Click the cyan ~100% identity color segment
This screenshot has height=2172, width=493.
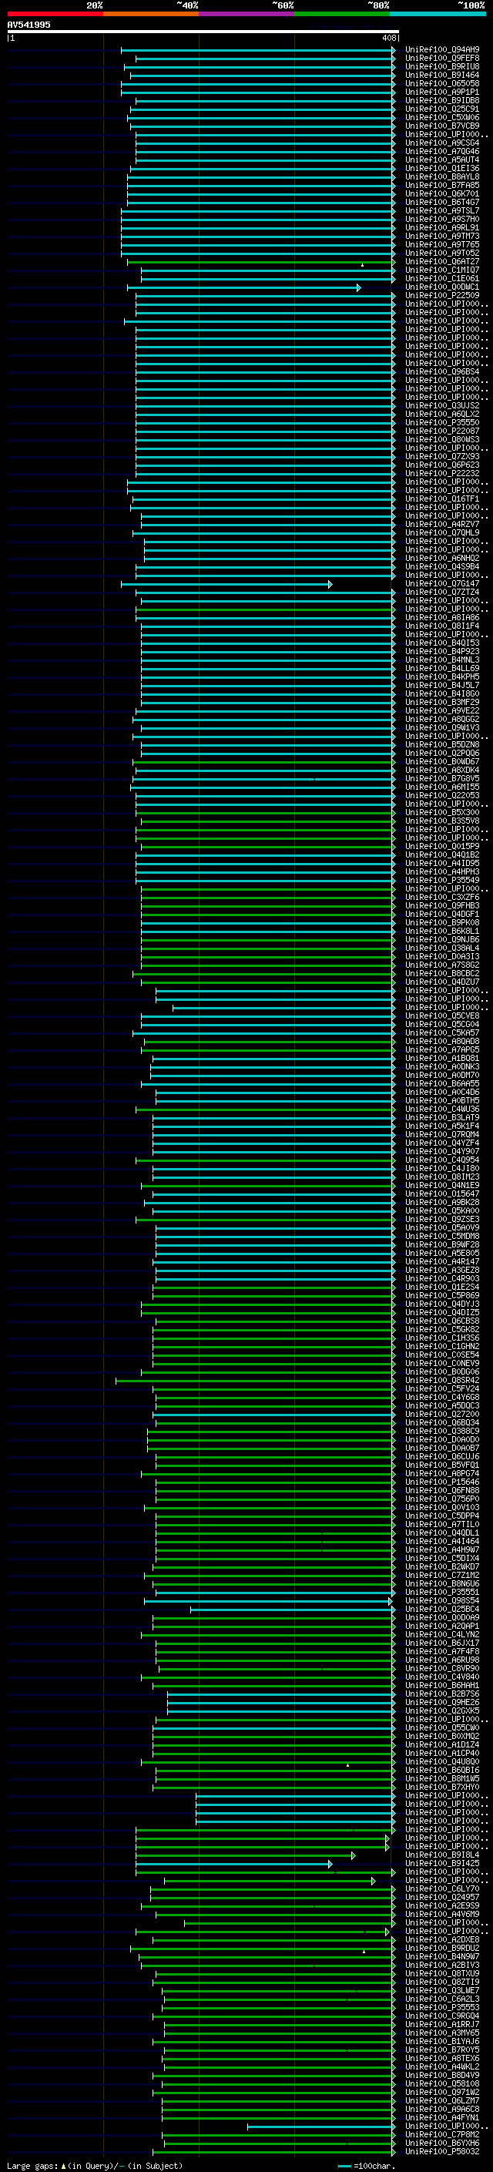tap(438, 14)
